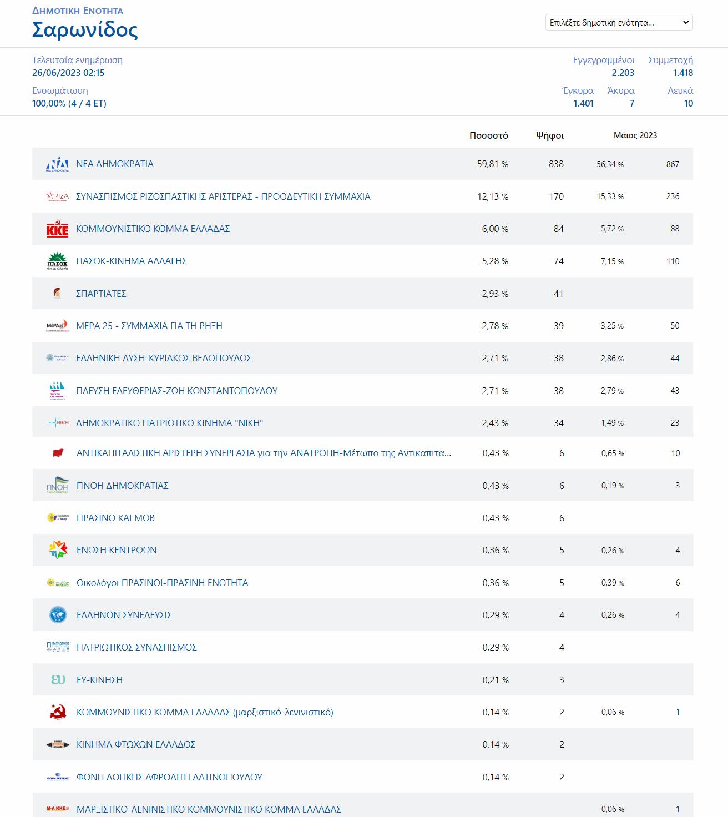Open the ΠΡΑΣΙΝΟ ΚΑΙ ΜΩΒ link
The image size is (728, 837).
(x=115, y=518)
